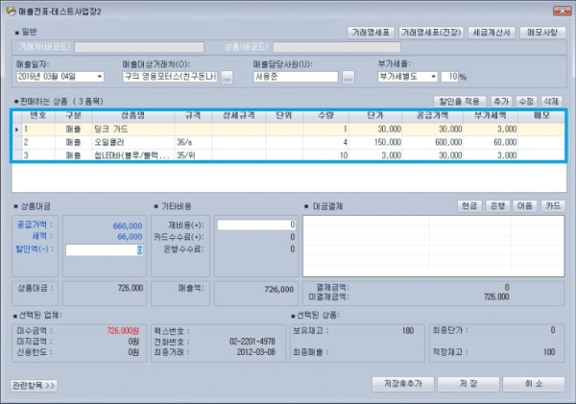The width and height of the screenshot is (576, 404).
Task: Click the quantity cell showing 10
Action: (x=325, y=155)
